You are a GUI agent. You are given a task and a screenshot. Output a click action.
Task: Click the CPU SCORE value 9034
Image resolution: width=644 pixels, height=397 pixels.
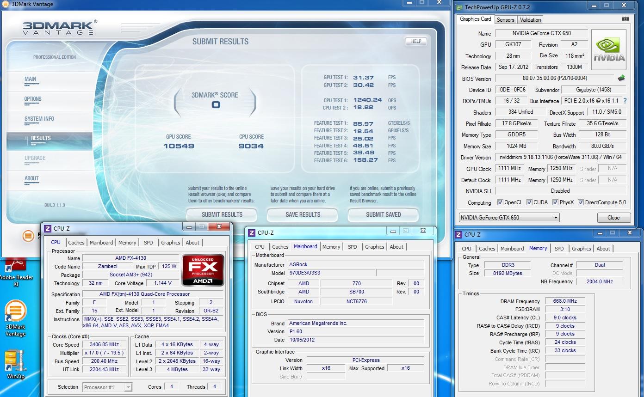251,146
